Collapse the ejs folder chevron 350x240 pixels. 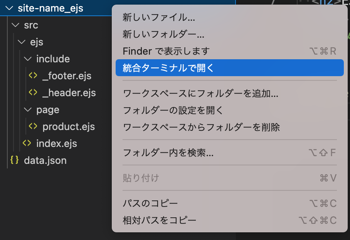(x=22, y=42)
